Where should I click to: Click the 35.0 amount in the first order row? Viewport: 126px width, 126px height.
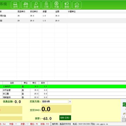(x=57, y=16)
